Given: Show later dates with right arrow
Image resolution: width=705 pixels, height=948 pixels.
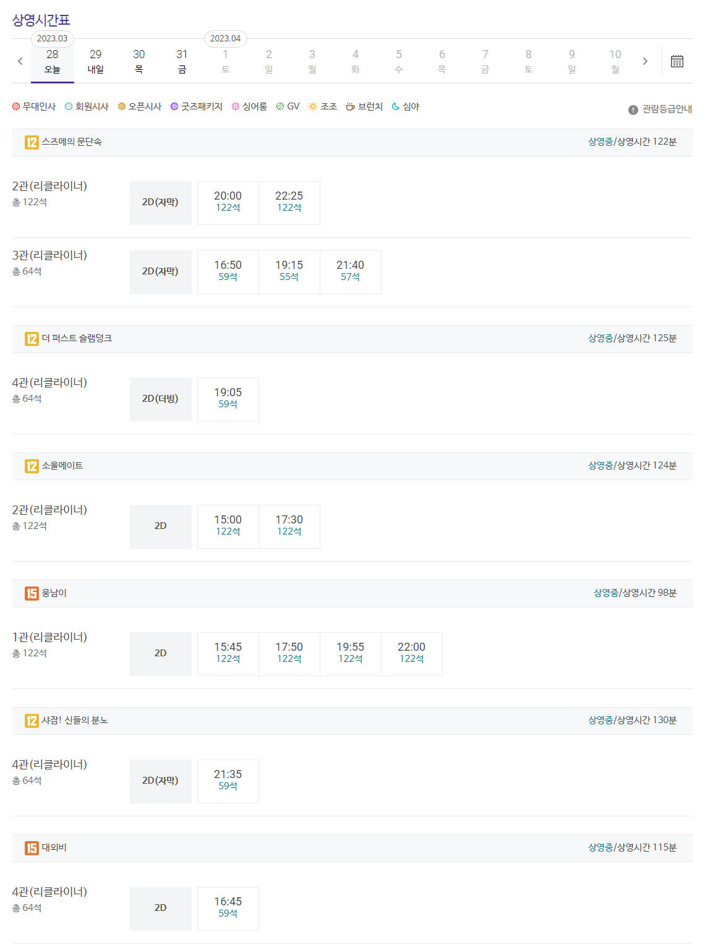Looking at the screenshot, I should coord(645,61).
